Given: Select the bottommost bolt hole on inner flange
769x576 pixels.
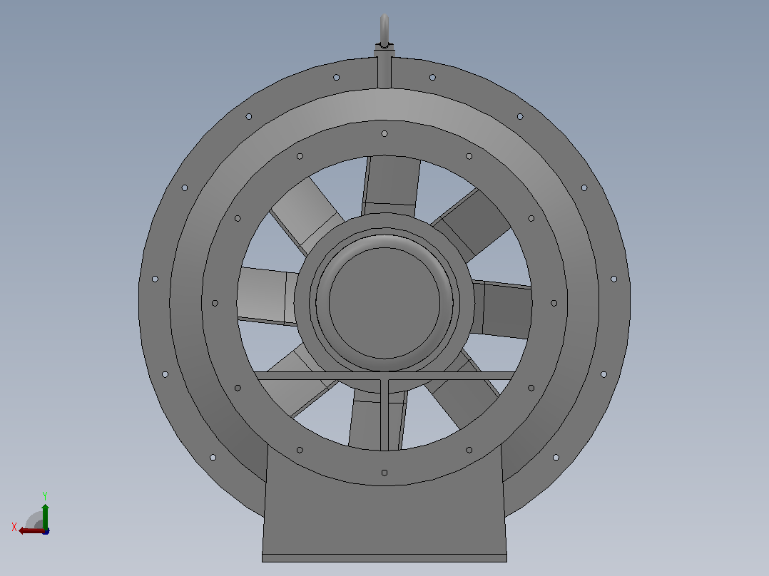Looking at the screenshot, I should pos(385,473).
